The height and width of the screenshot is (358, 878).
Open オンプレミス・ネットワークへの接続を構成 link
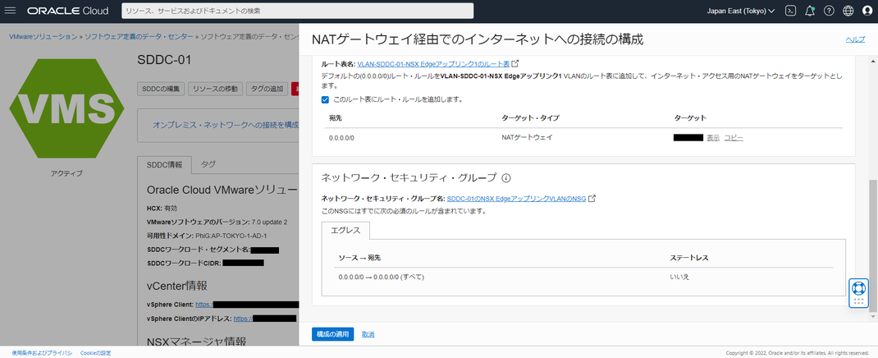226,125
